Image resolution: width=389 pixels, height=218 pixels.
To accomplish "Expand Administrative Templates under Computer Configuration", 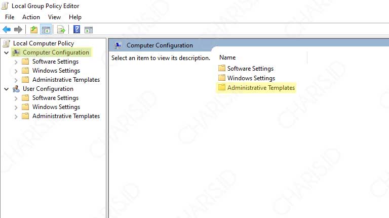I will pos(16,80).
